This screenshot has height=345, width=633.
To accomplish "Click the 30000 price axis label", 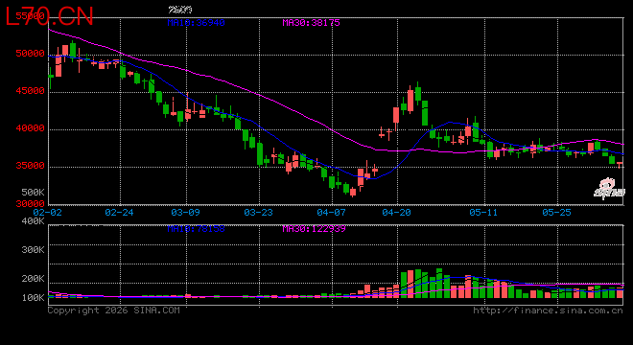I will pos(31,203).
